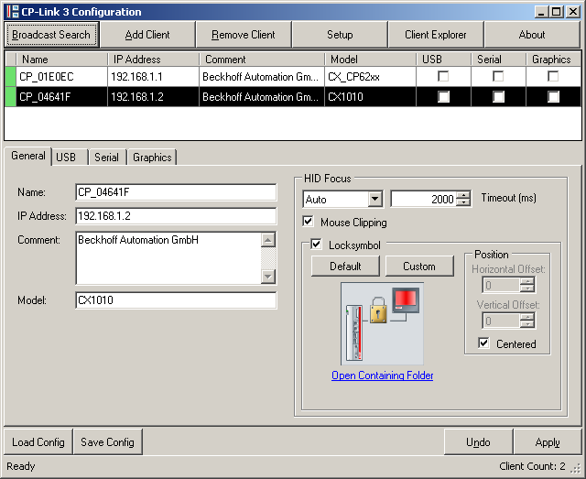
Task: Click the green status indicator for CP_01E0EC
Action: [x=10, y=77]
